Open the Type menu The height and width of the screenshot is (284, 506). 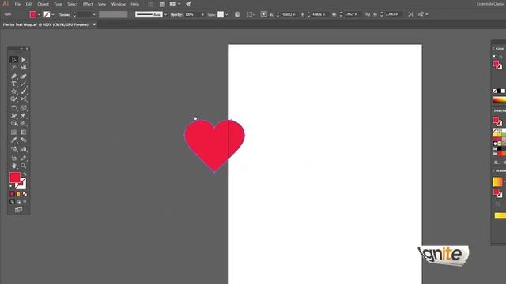tap(58, 4)
